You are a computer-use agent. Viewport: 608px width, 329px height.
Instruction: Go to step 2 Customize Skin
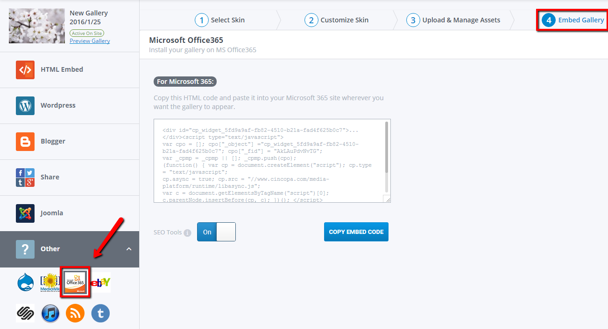point(337,20)
